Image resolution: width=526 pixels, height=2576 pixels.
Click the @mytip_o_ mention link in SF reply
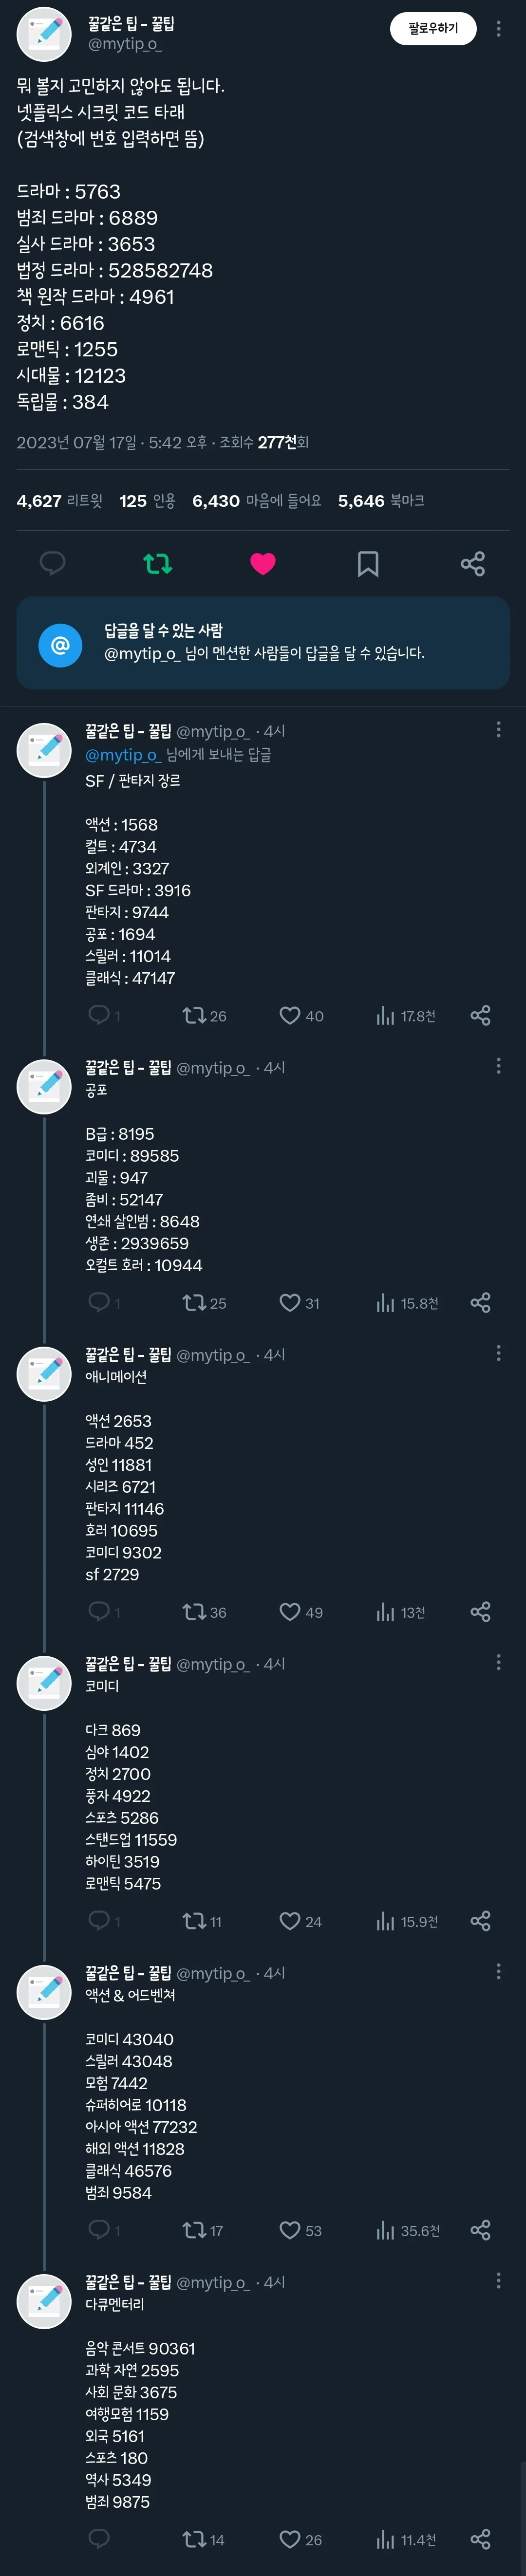click(x=122, y=755)
